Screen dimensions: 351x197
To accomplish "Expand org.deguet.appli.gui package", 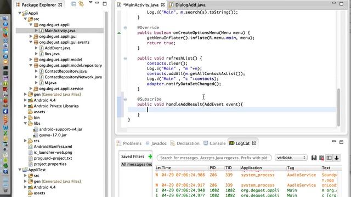I will 31,37.
